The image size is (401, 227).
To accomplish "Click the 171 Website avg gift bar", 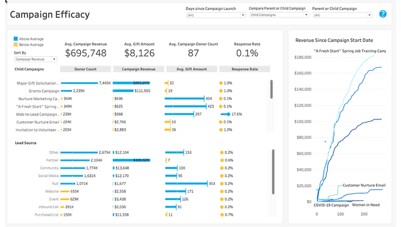I will (x=175, y=191).
